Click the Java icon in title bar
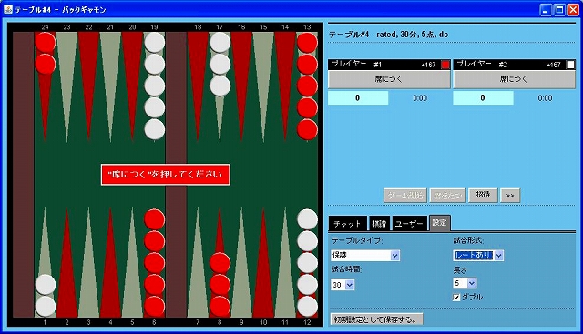 (8, 9)
